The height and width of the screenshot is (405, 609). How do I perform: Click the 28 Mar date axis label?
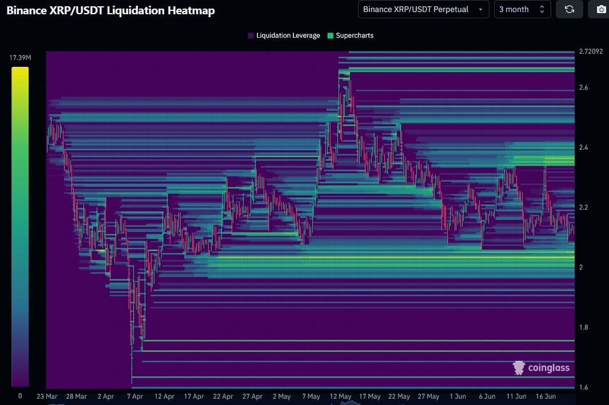77,396
